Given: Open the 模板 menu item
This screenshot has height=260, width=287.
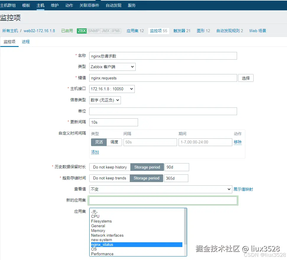Looking at the screenshot, I should tap(26, 5).
